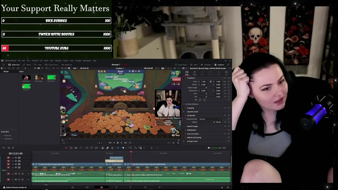Toggle Retime and Scaling enable switch
This screenshot has height=190, width=338.
(185, 137)
